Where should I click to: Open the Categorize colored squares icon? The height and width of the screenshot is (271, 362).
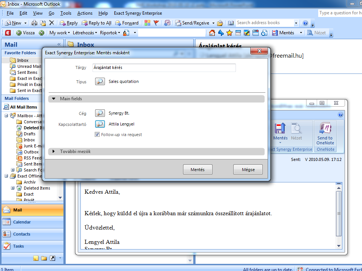[147, 23]
